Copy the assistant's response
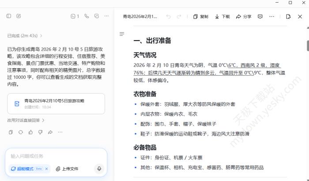This screenshot has width=309, height=181. pos(11,132)
